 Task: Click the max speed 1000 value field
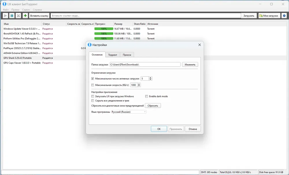click(x=134, y=85)
